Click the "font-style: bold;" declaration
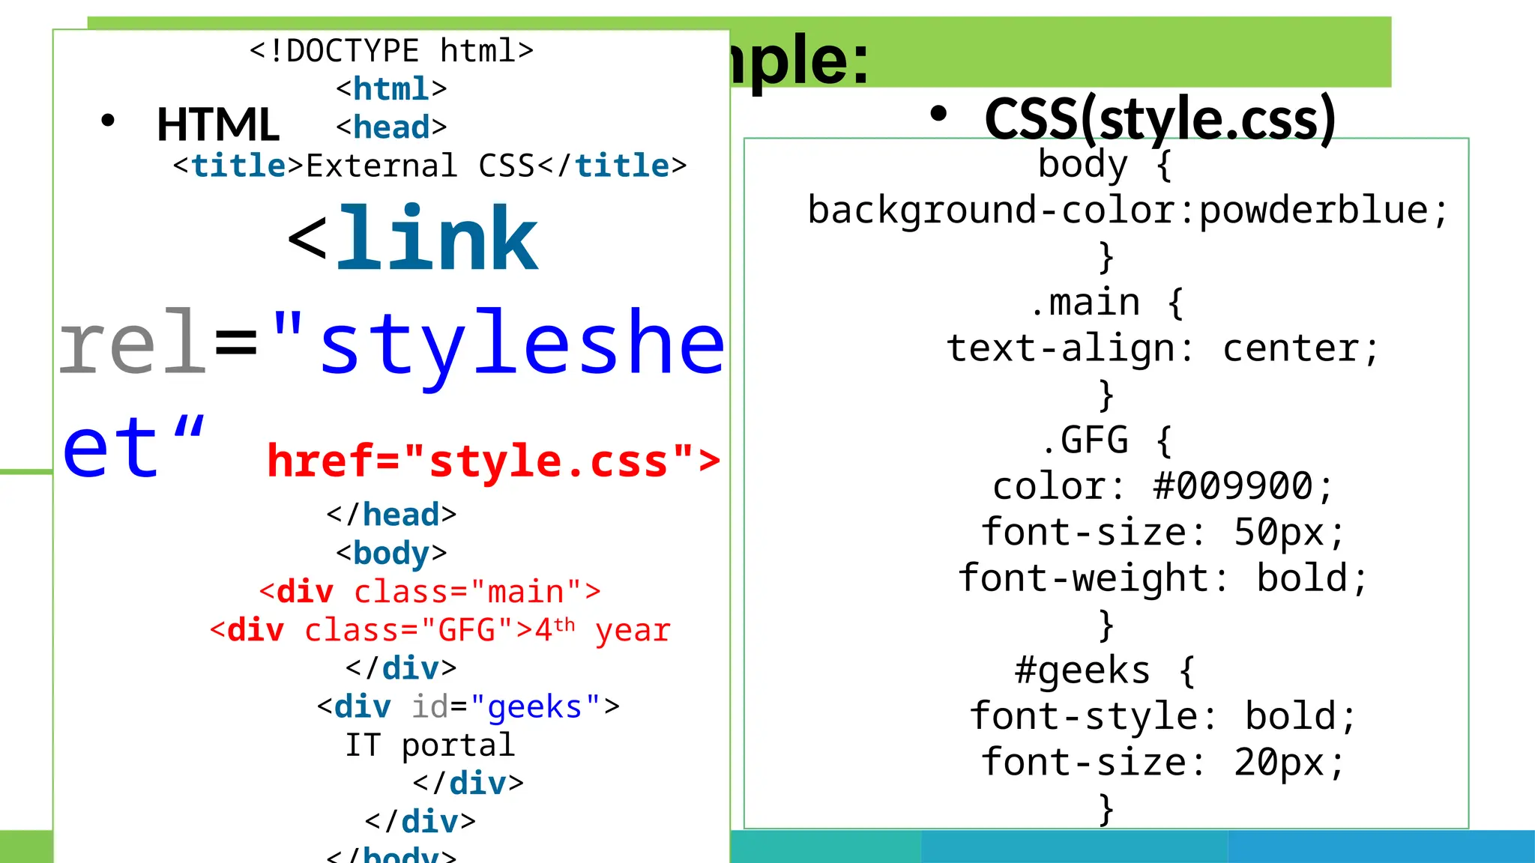 point(1162,716)
